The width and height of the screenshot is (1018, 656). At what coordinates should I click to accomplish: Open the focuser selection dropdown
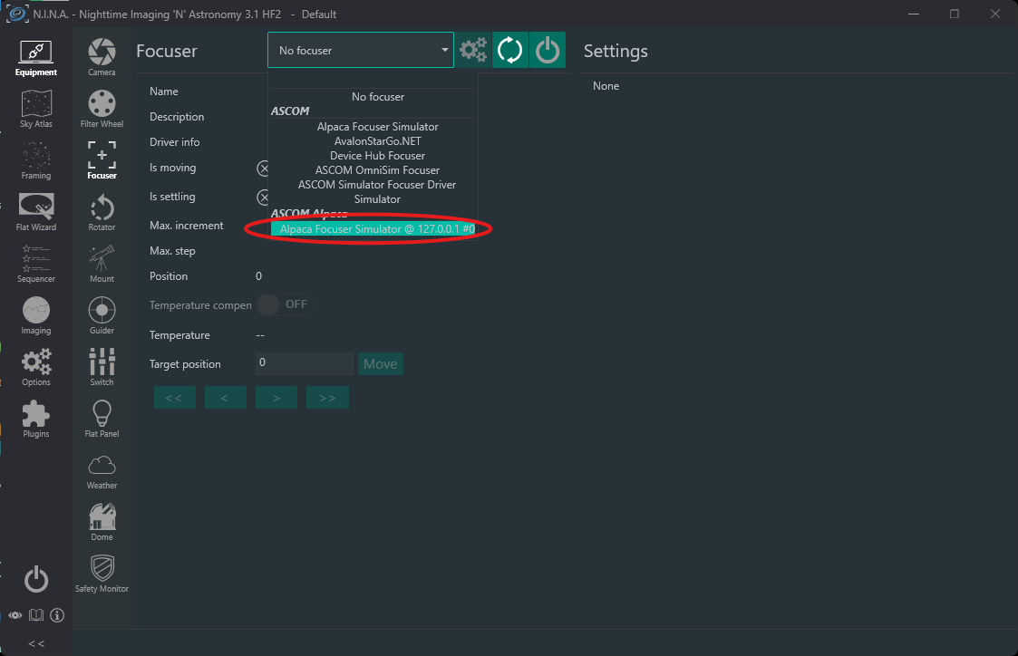pos(360,50)
